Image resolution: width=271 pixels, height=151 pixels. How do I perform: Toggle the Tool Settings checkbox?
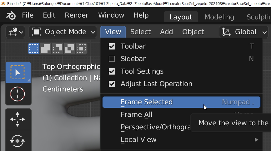click(x=112, y=71)
